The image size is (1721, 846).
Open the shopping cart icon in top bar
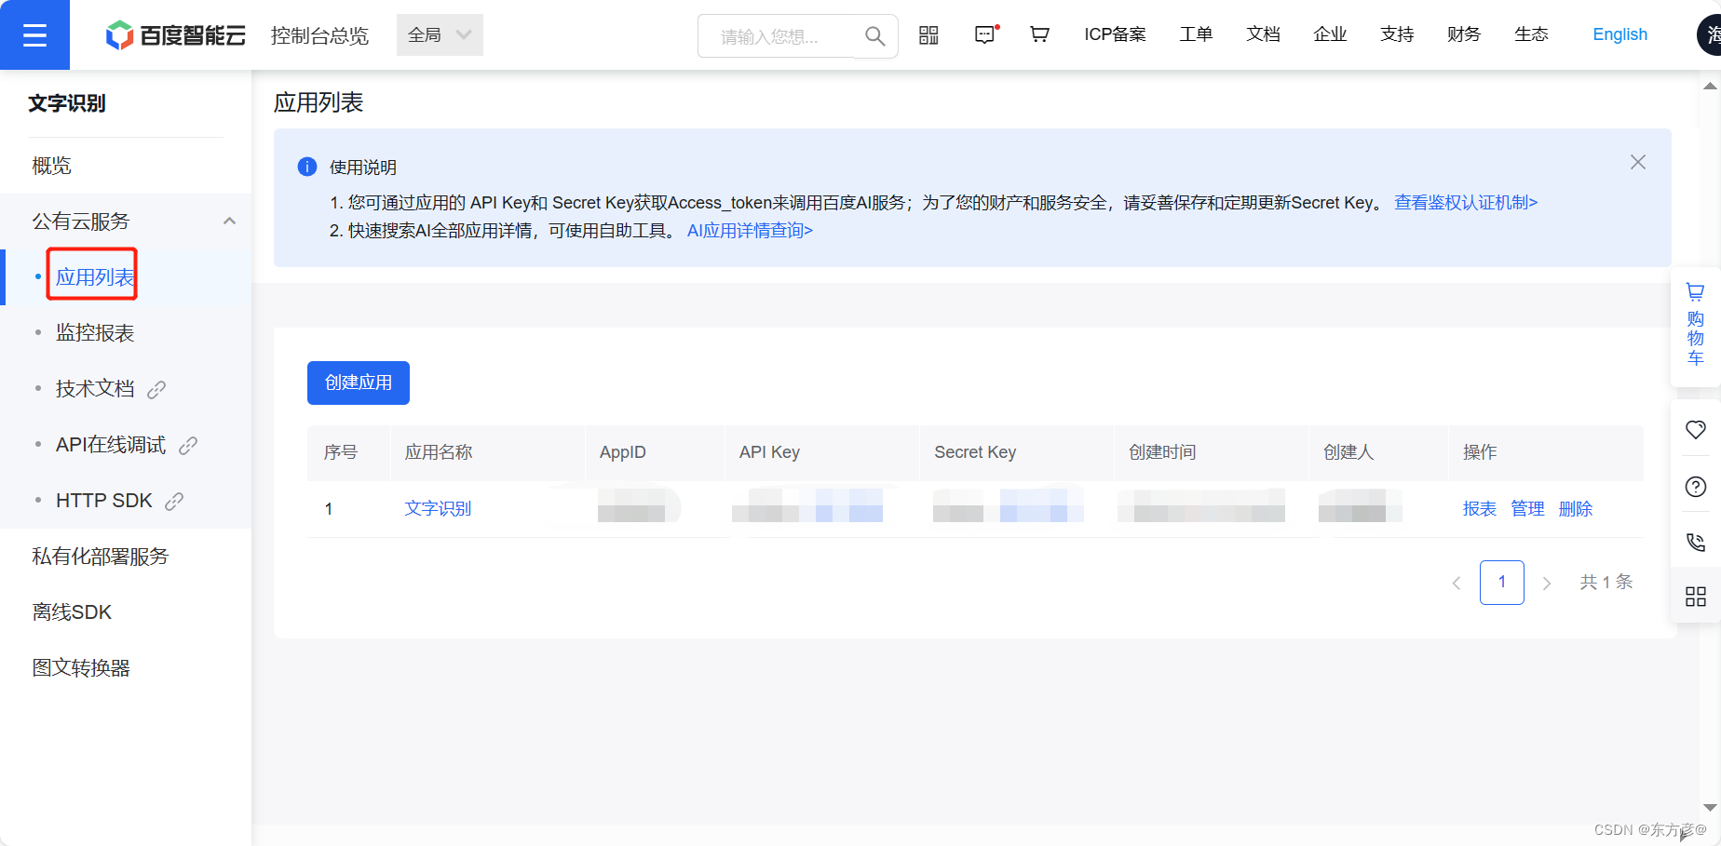pos(1039,34)
